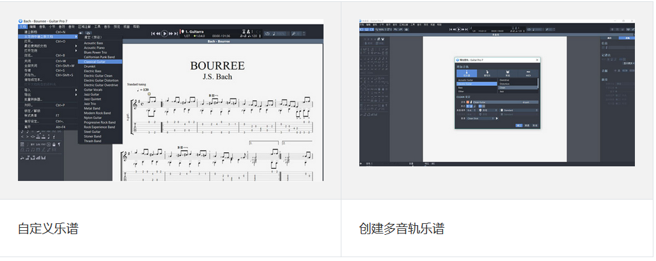Screen dimensions: 656x261
Task: Skip to score end in left screenshot
Action: [176, 33]
